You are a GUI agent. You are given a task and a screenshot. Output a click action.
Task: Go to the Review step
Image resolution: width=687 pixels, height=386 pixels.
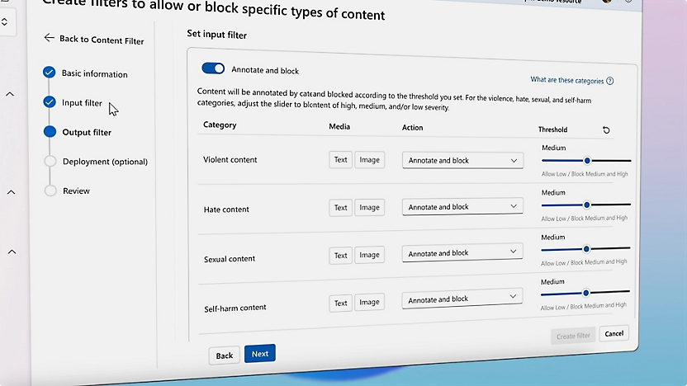76,191
